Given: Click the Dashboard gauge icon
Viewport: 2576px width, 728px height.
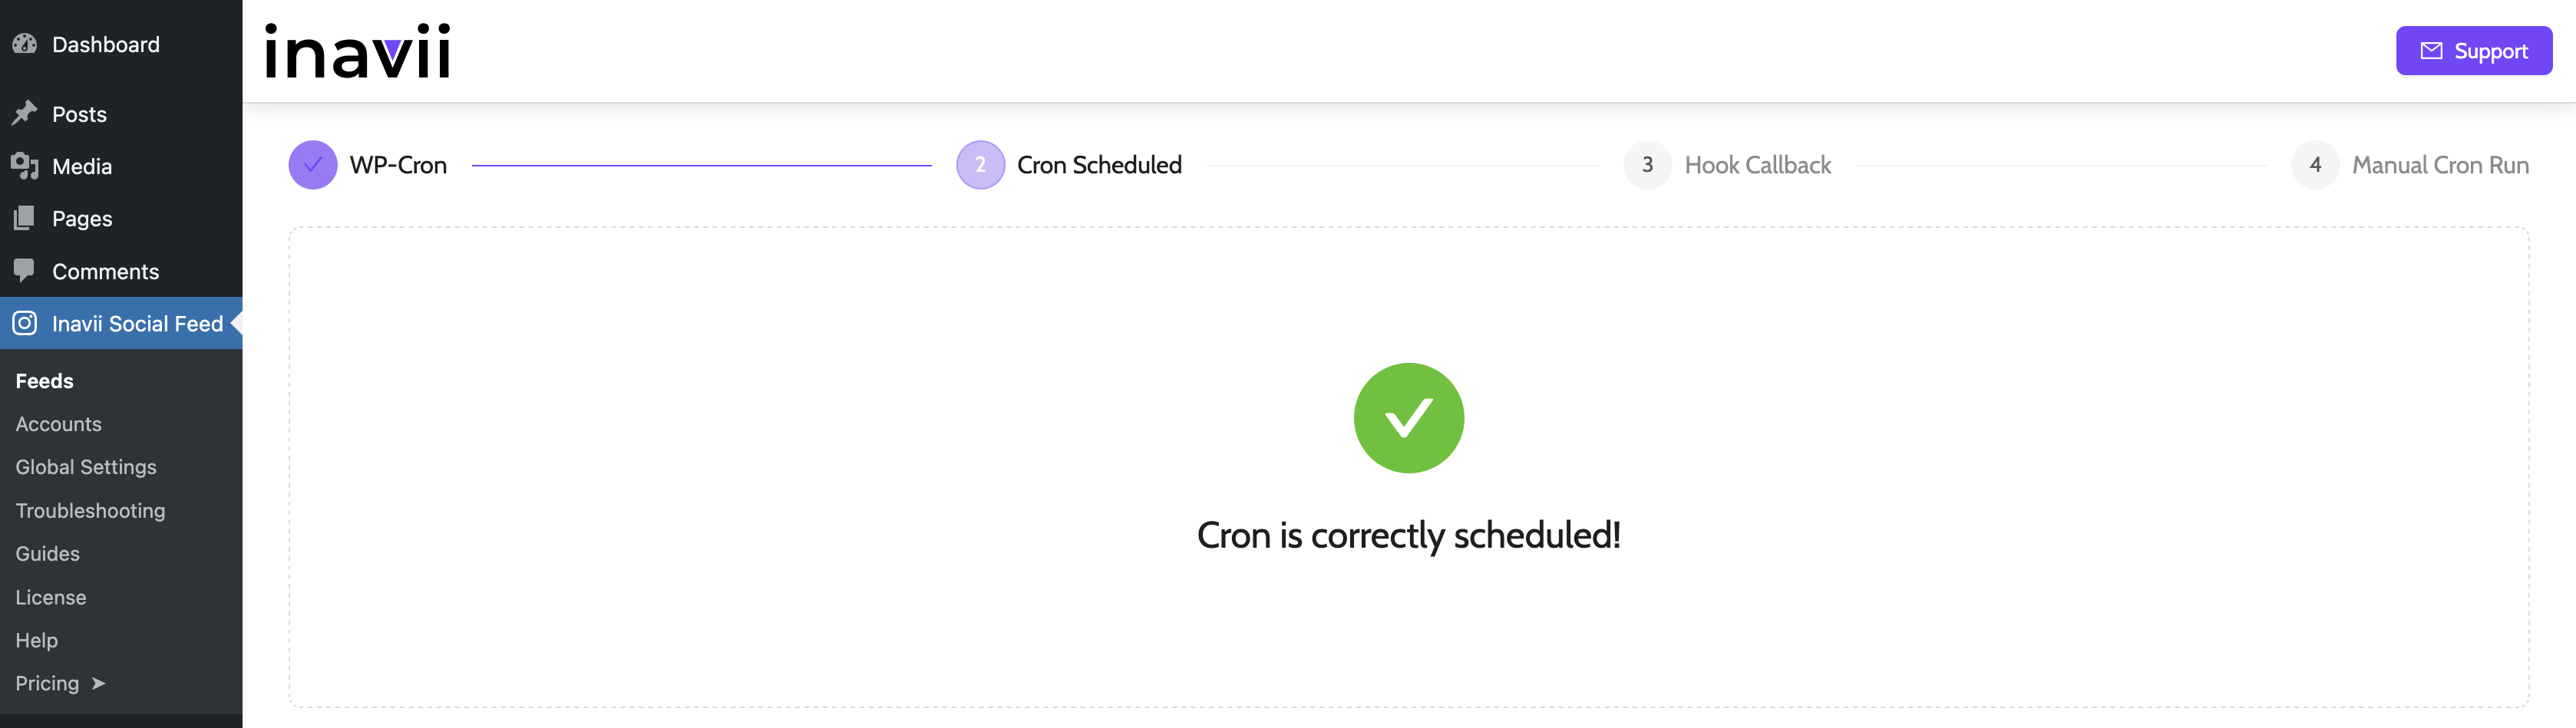Looking at the screenshot, I should point(25,44).
